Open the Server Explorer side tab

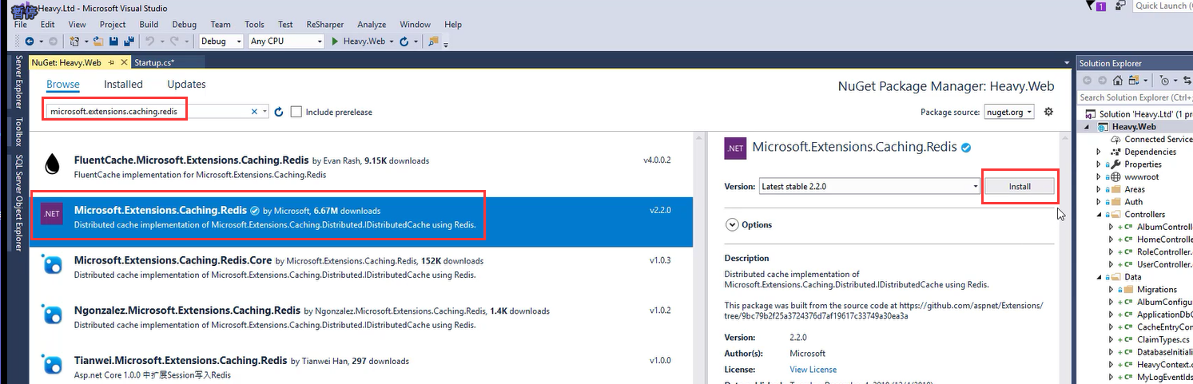pyautogui.click(x=18, y=83)
